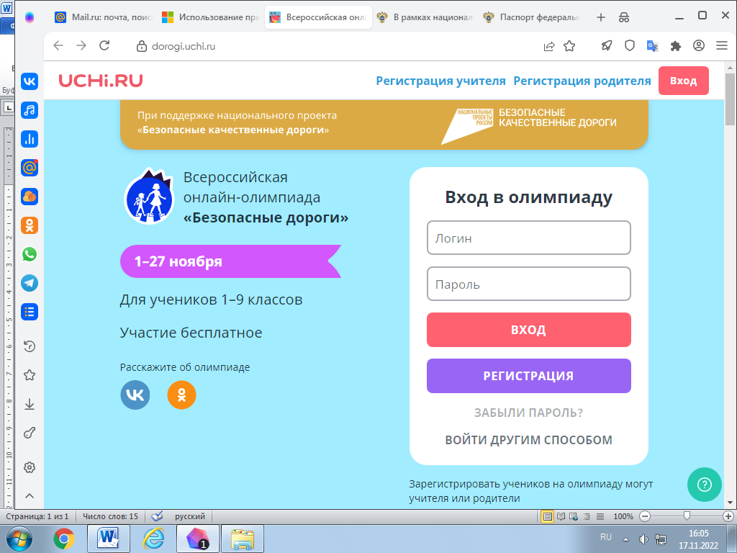Switch to the 'Использование при' tab
The height and width of the screenshot is (553, 737).
(210, 17)
